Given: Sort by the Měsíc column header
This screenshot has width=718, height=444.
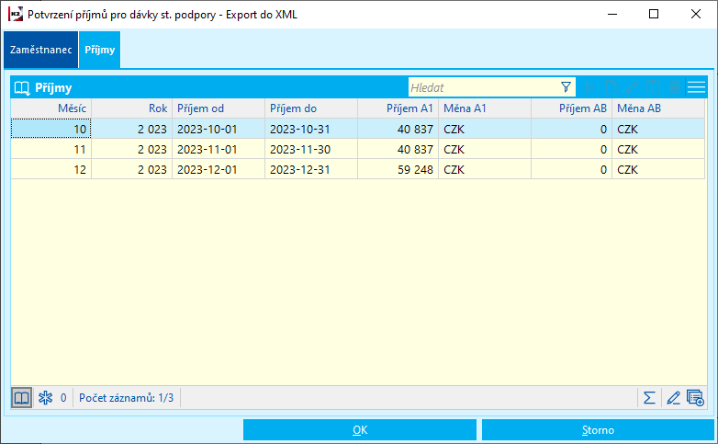Looking at the screenshot, I should click(51, 108).
